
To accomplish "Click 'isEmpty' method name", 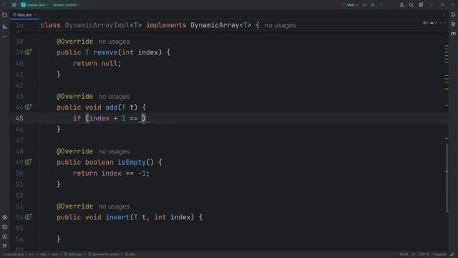I will [x=132, y=163].
